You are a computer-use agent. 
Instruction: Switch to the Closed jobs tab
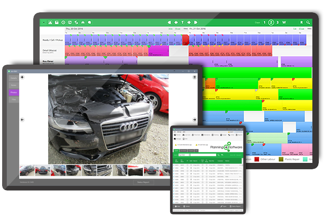[191, 151]
